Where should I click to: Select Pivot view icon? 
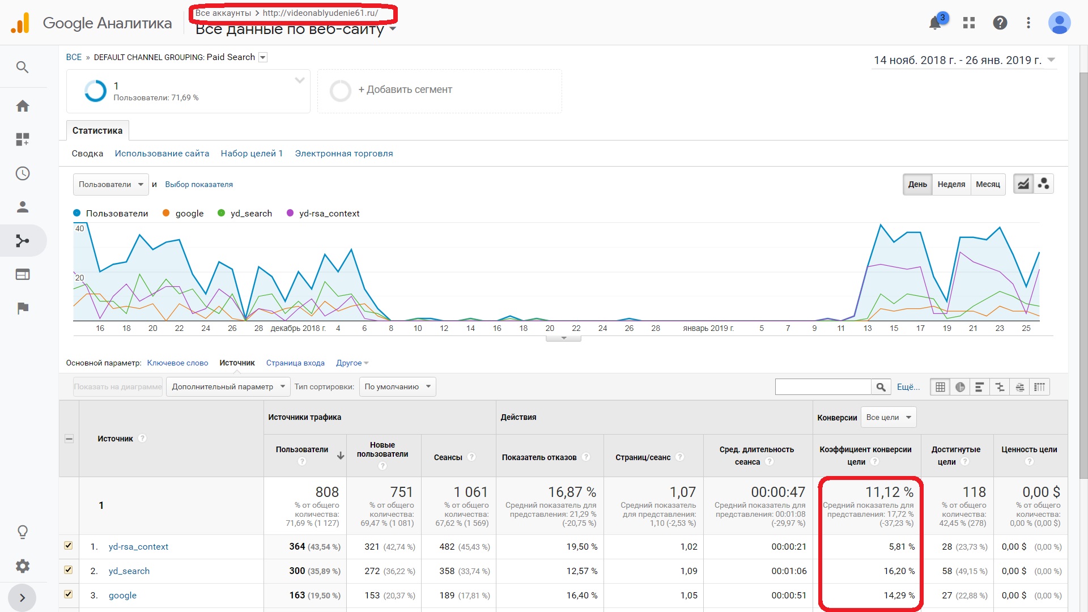point(1039,387)
